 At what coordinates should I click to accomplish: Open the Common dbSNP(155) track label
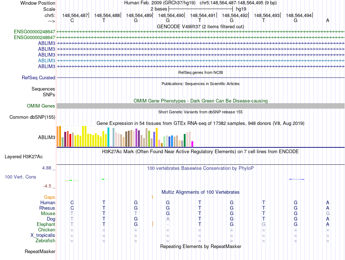tap(32, 117)
